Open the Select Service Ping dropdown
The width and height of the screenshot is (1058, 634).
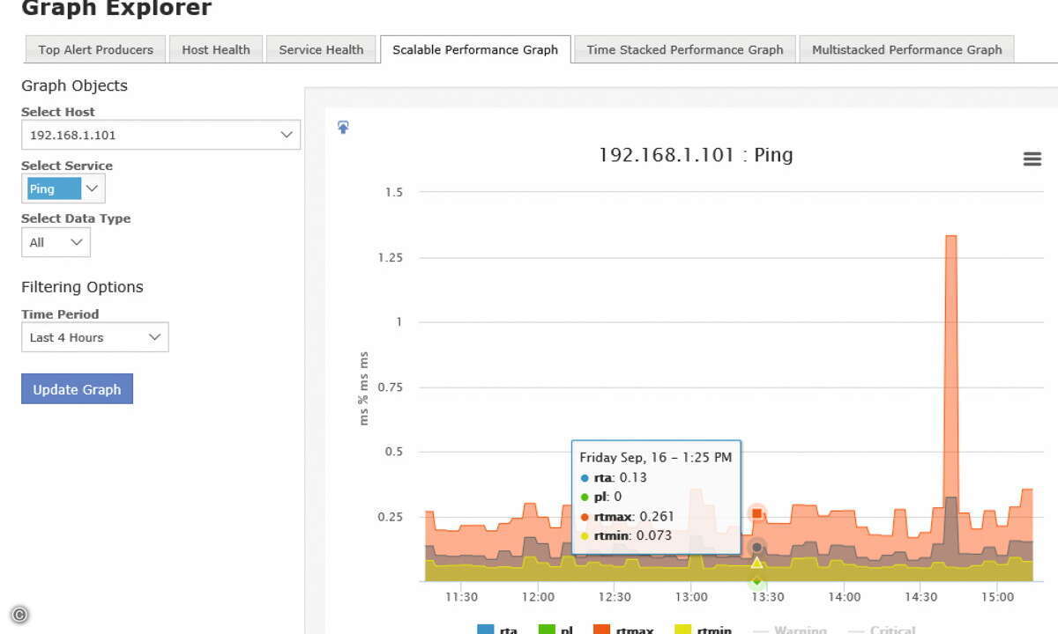(x=63, y=188)
